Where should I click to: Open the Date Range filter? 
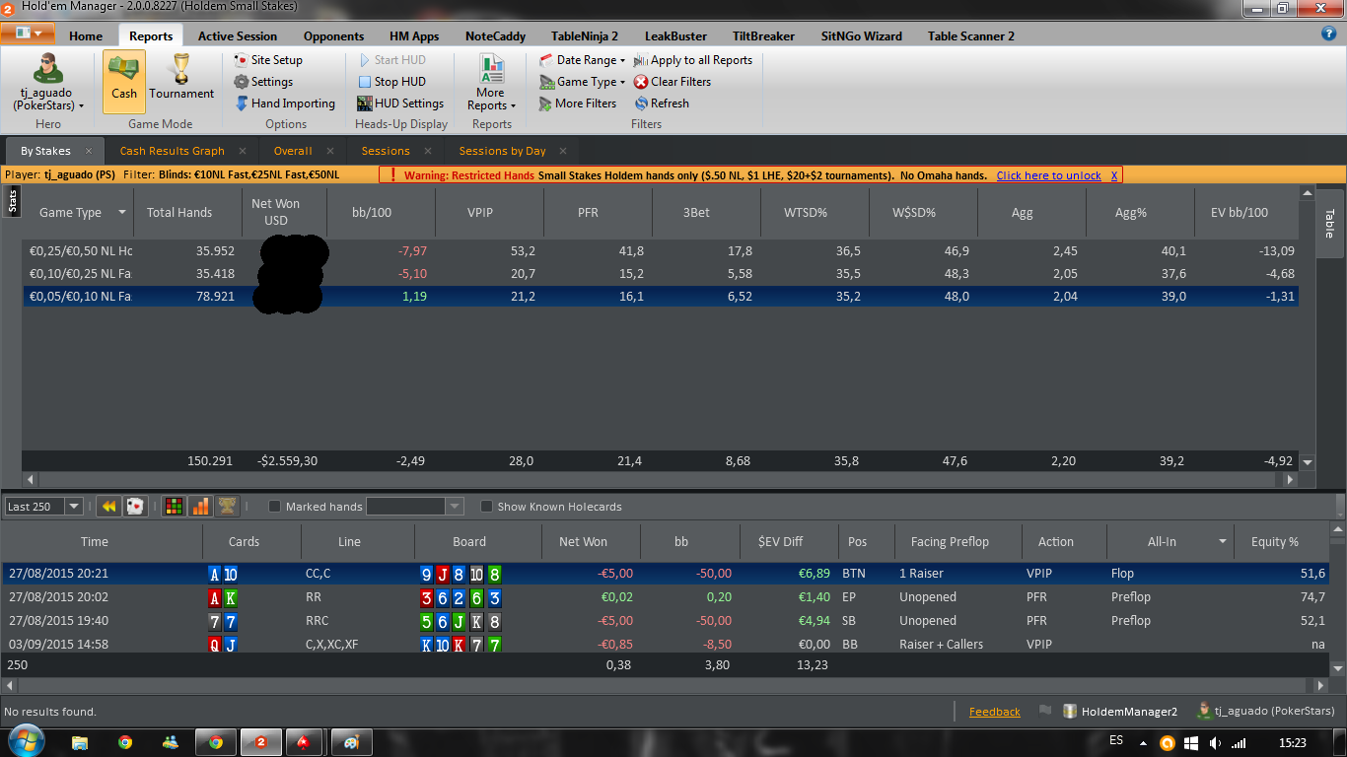pos(582,60)
